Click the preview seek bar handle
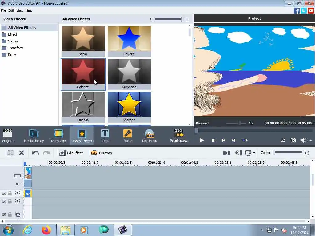The image size is (315, 236). (196, 131)
